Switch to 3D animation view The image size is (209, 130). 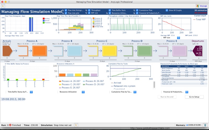[x=201, y=10]
